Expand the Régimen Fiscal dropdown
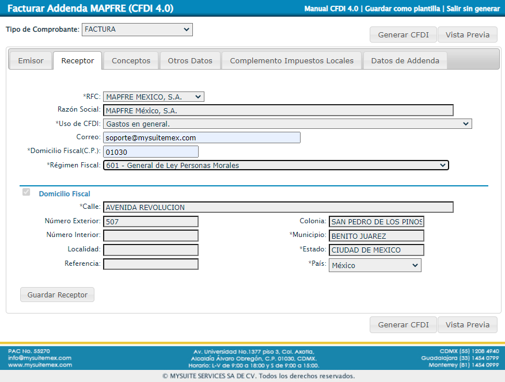Viewport: 505px width, 382px height. pos(276,165)
